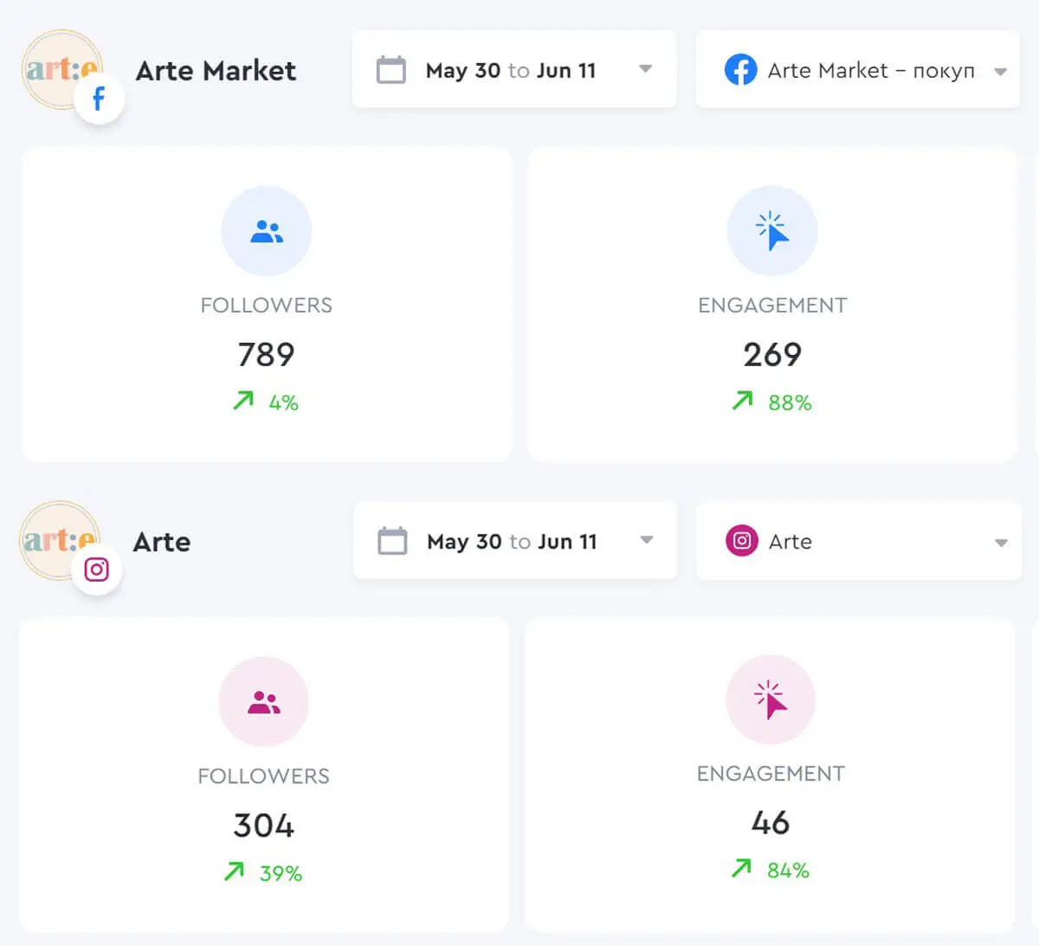Select the blue Engagement cursor icon
1039x946 pixels.
772,230
